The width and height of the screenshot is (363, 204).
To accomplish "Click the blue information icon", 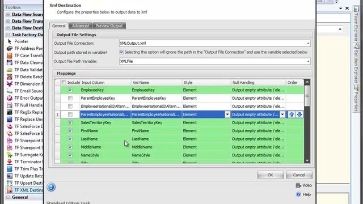I will [x=51, y=187].
